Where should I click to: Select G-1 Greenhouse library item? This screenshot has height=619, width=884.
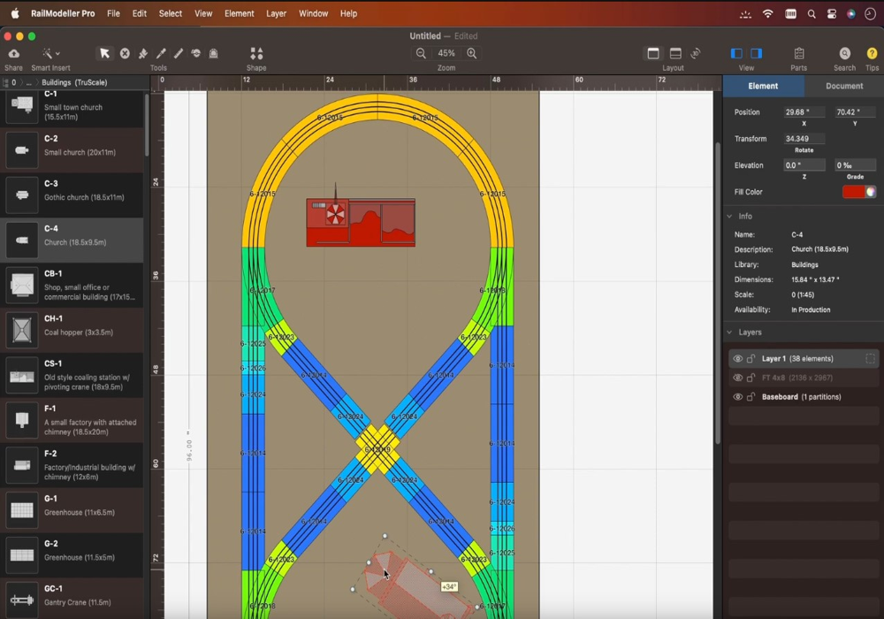pos(72,511)
